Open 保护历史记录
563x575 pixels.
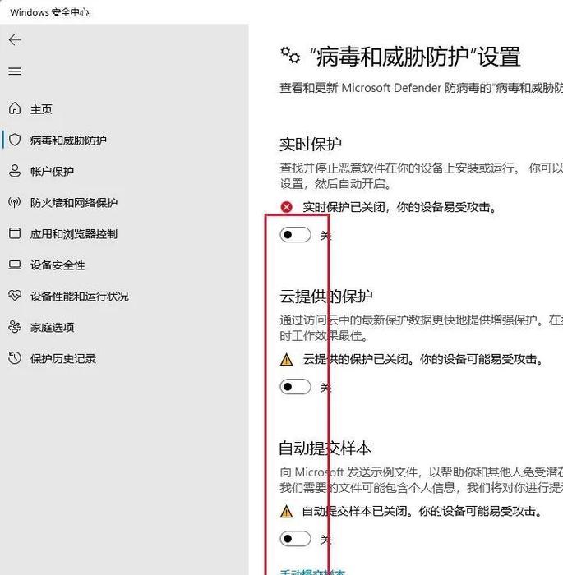(x=63, y=358)
